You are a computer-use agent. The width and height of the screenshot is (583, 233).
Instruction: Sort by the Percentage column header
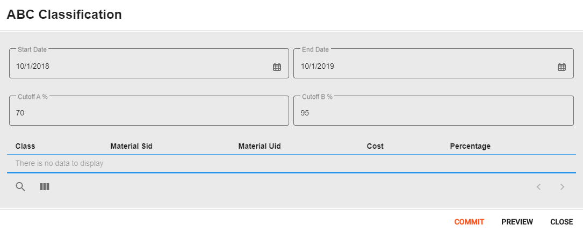tap(470, 146)
